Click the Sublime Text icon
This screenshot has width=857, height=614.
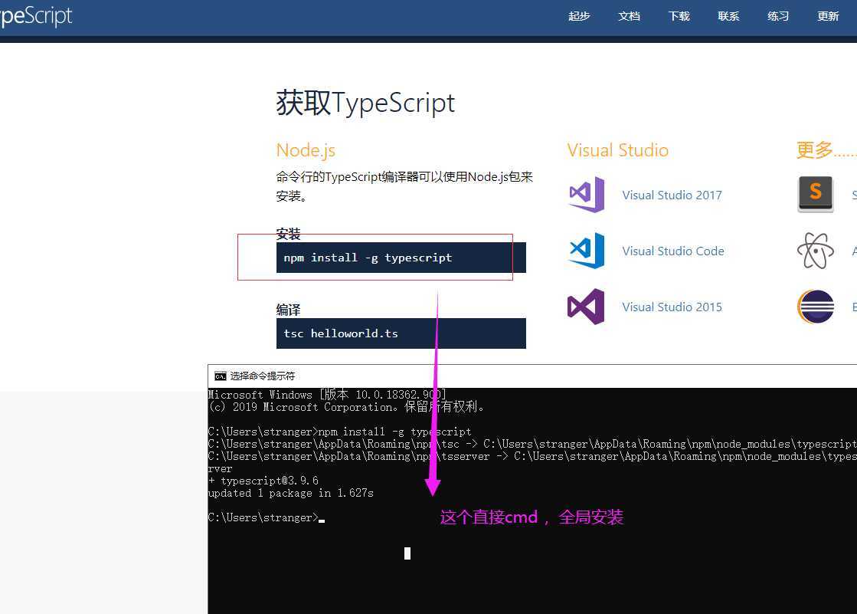click(816, 194)
